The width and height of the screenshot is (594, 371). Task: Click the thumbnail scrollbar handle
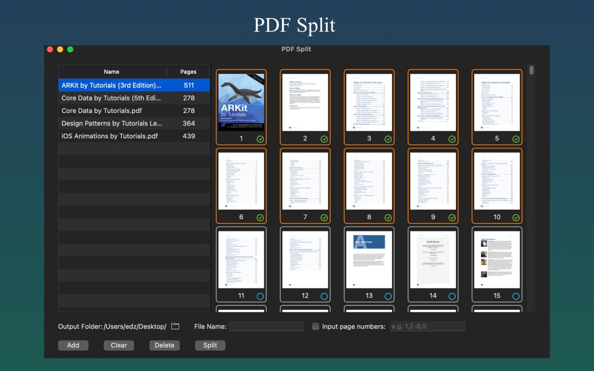[531, 70]
